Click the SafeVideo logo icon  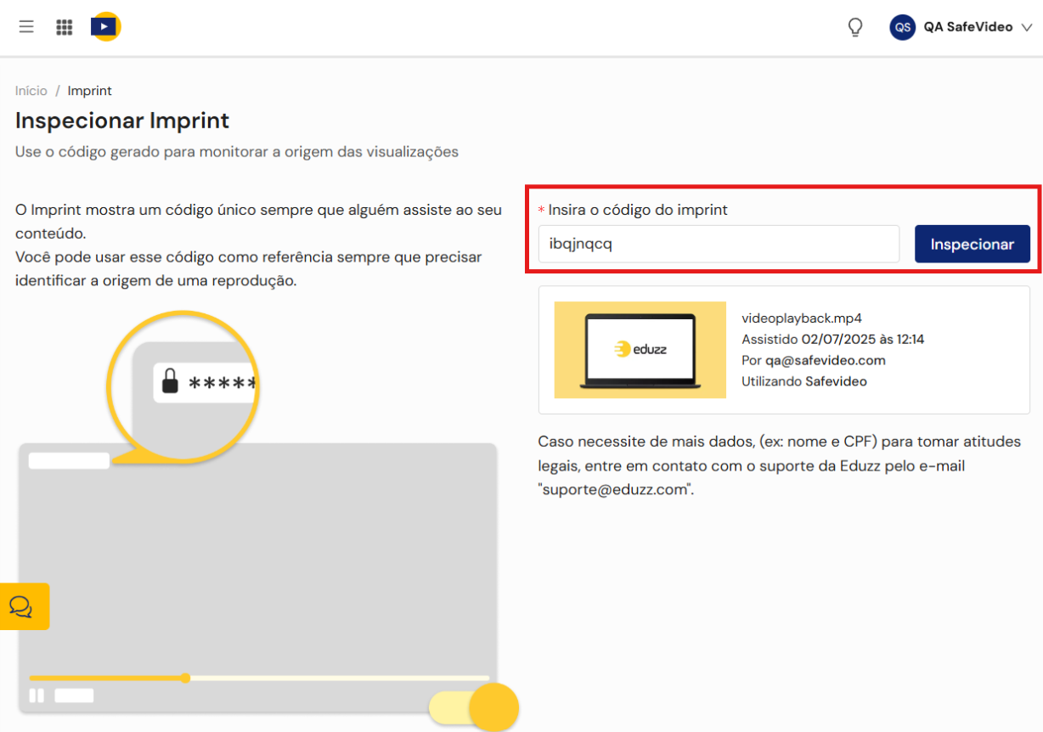pos(105,26)
